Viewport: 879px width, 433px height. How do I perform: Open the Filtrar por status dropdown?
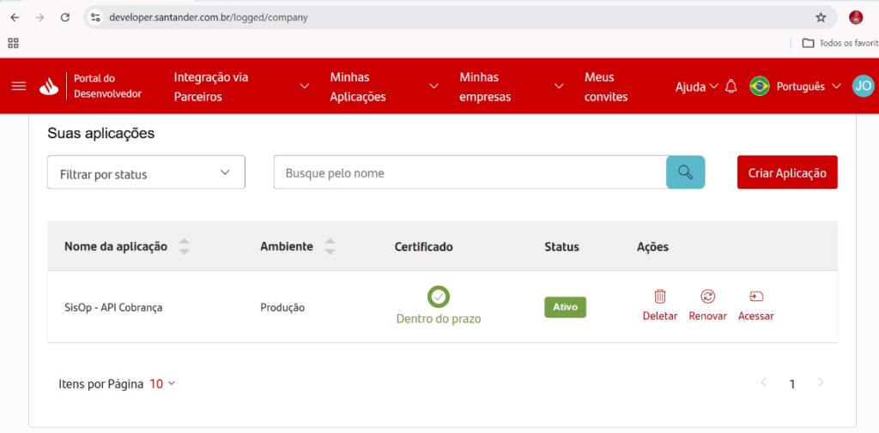(x=146, y=172)
